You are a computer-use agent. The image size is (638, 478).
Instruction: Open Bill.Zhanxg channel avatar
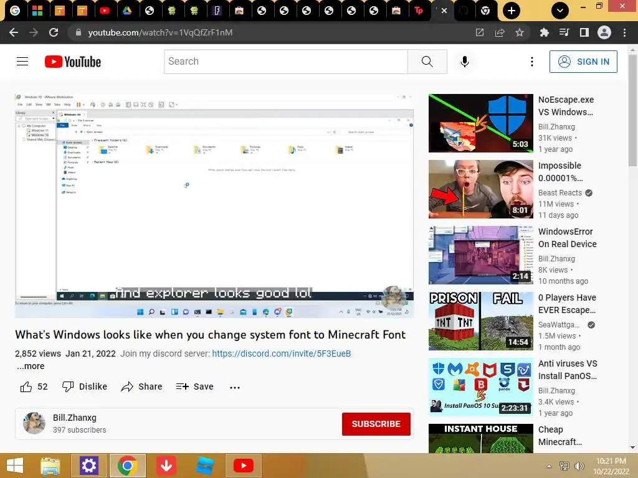click(34, 423)
